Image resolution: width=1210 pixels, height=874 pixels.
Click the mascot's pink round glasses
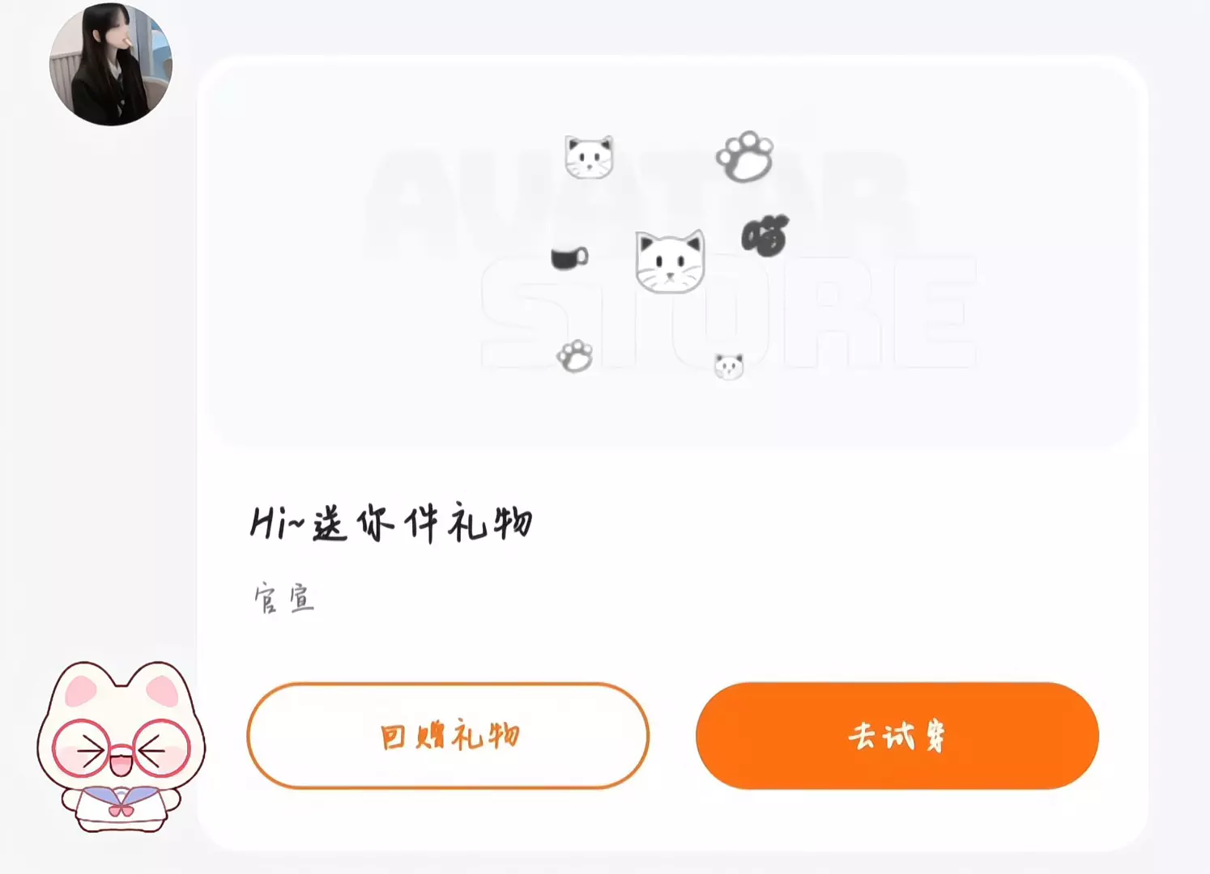pyautogui.click(x=121, y=749)
